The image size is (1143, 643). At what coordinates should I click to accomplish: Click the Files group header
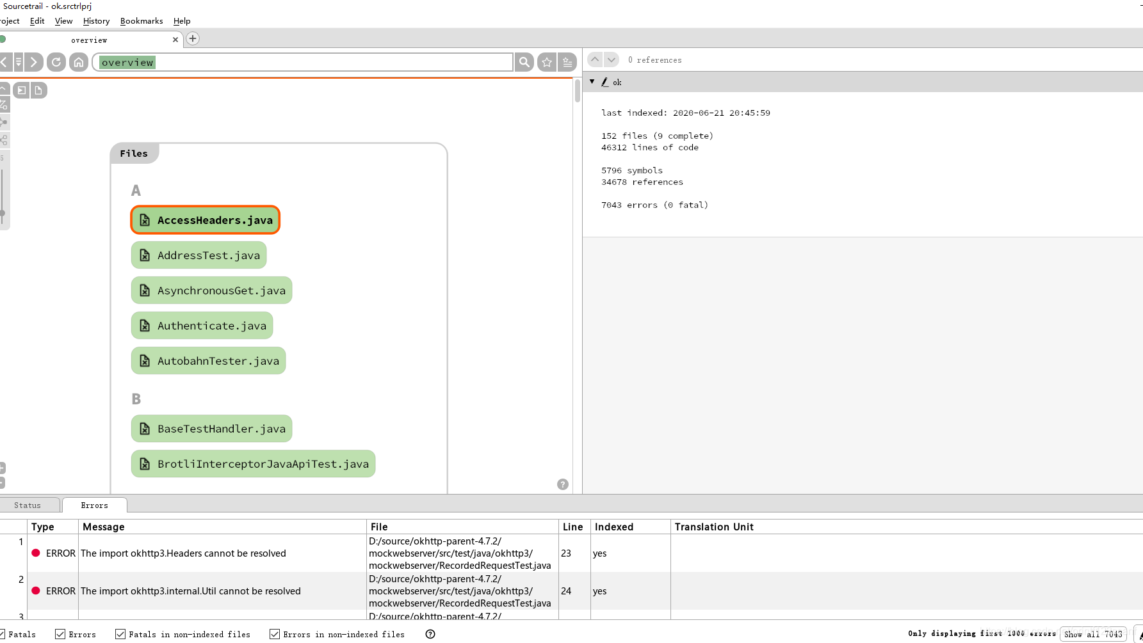pyautogui.click(x=134, y=154)
